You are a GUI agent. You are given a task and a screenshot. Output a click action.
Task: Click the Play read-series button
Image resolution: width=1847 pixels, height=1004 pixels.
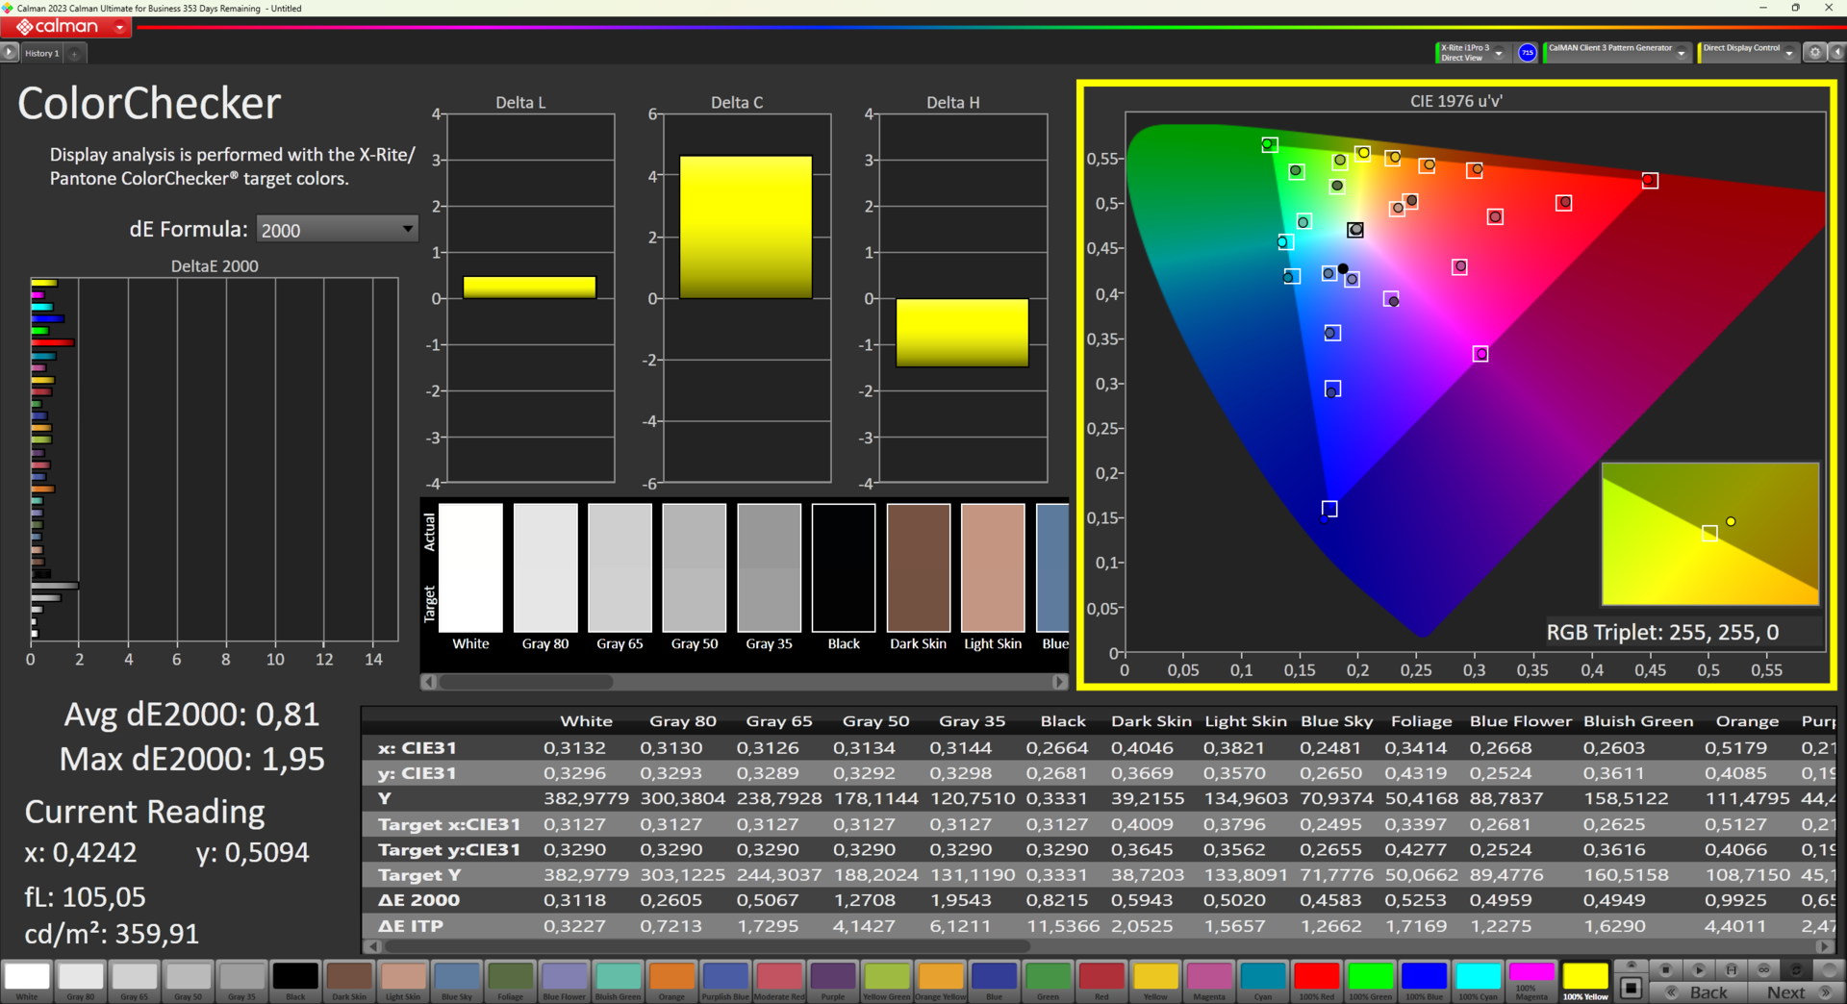pyautogui.click(x=1698, y=969)
